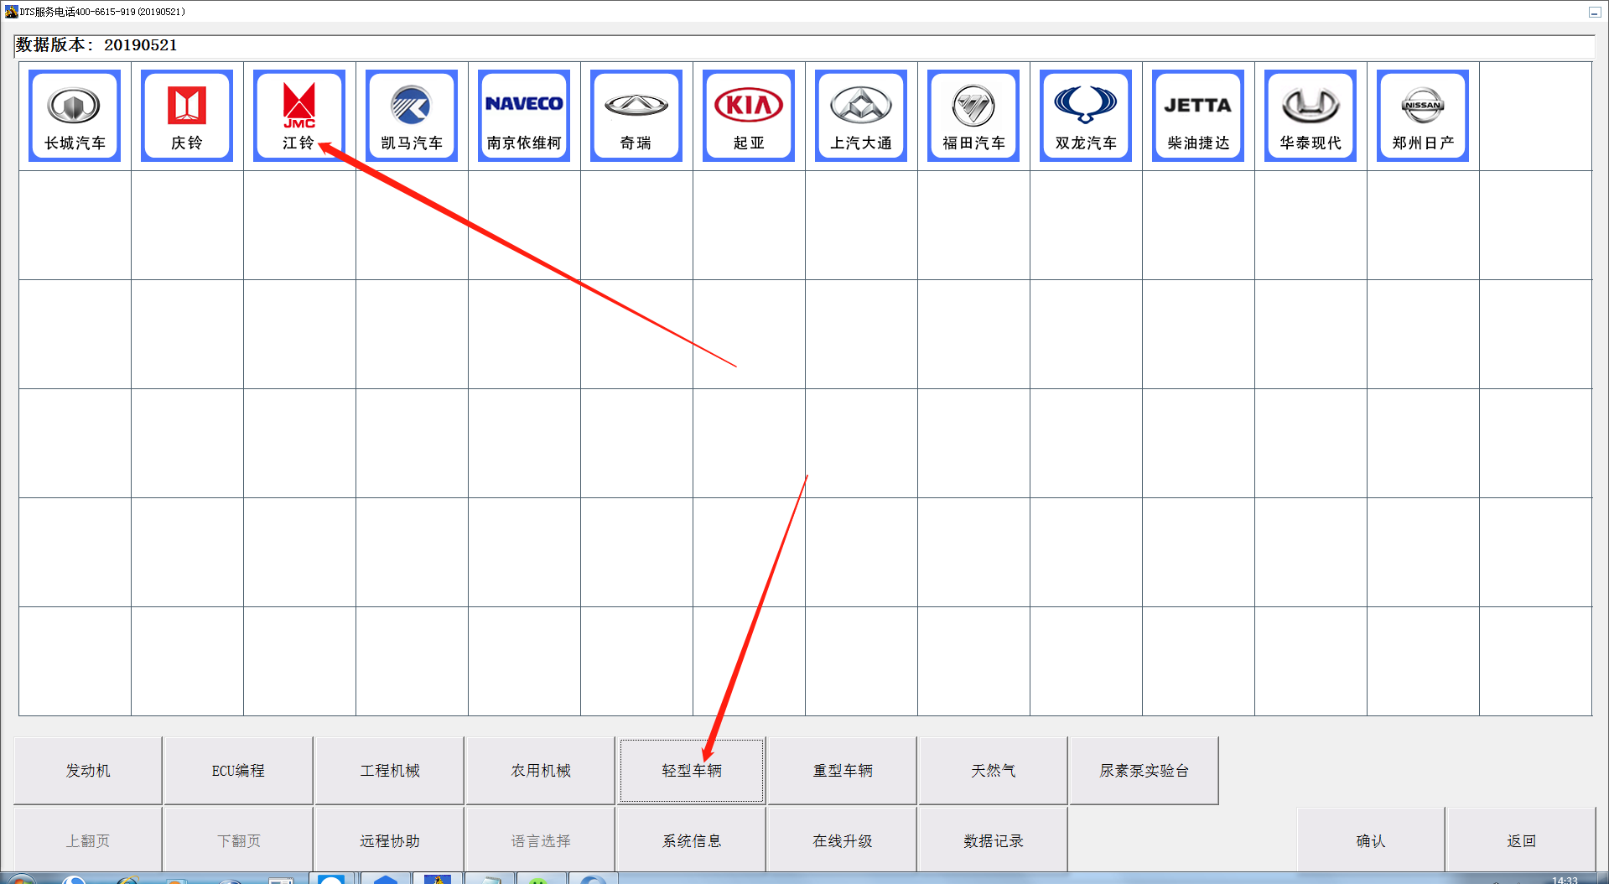This screenshot has width=1609, height=884.
Task: Open the 庆铃 brand icon
Action: tap(187, 116)
